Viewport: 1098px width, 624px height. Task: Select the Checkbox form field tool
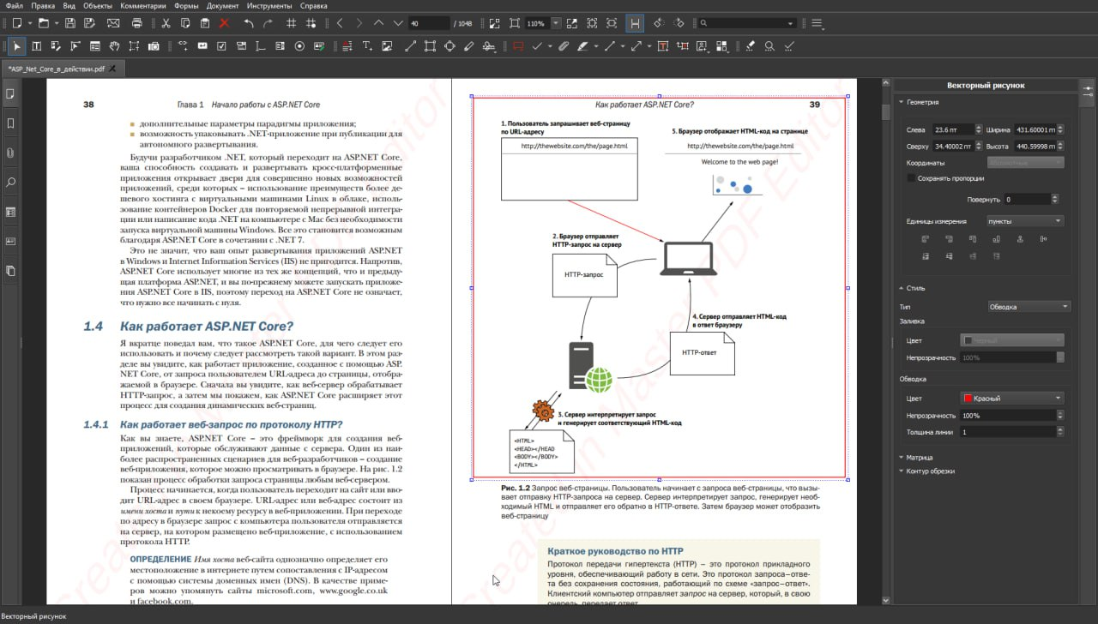221,45
